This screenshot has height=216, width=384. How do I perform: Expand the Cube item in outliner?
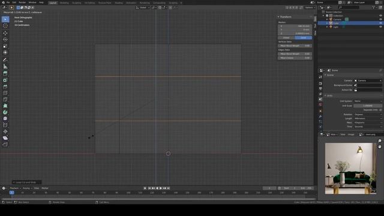(327, 23)
